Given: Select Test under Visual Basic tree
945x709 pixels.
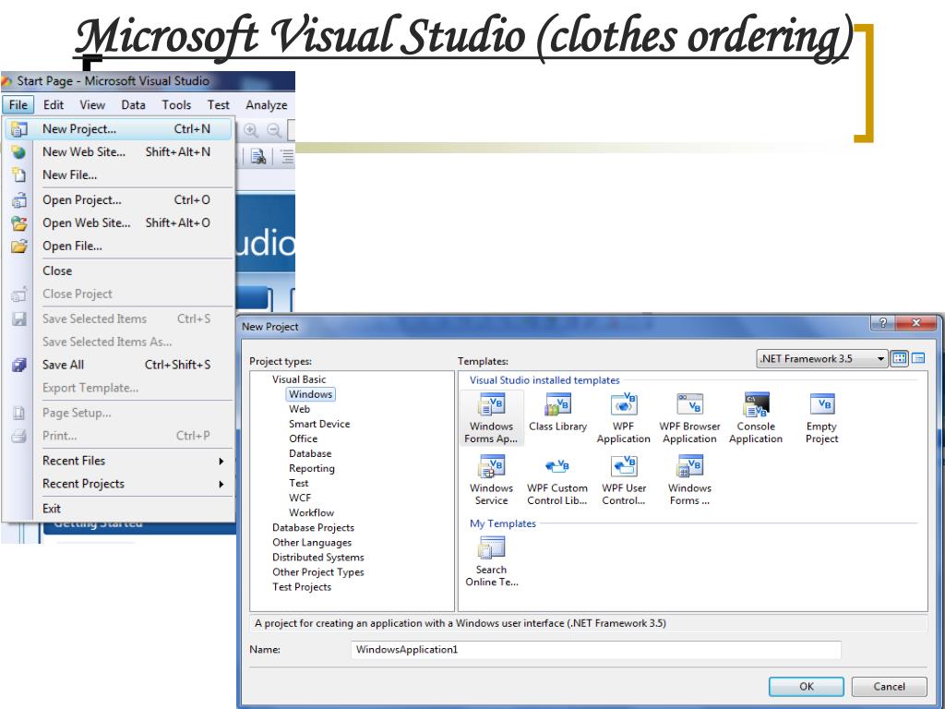Looking at the screenshot, I should point(299,483).
